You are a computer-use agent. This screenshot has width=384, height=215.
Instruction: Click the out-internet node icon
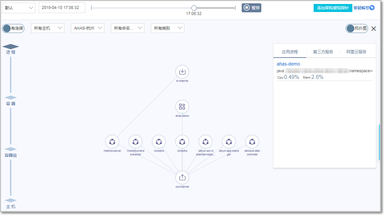coord(182,177)
